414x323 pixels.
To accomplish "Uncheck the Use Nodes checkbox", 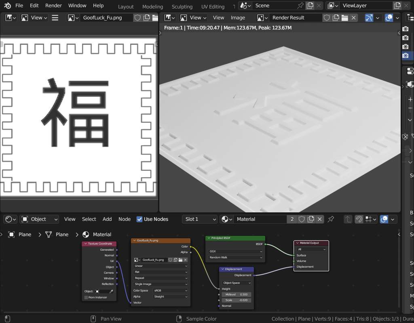I will pos(139,219).
